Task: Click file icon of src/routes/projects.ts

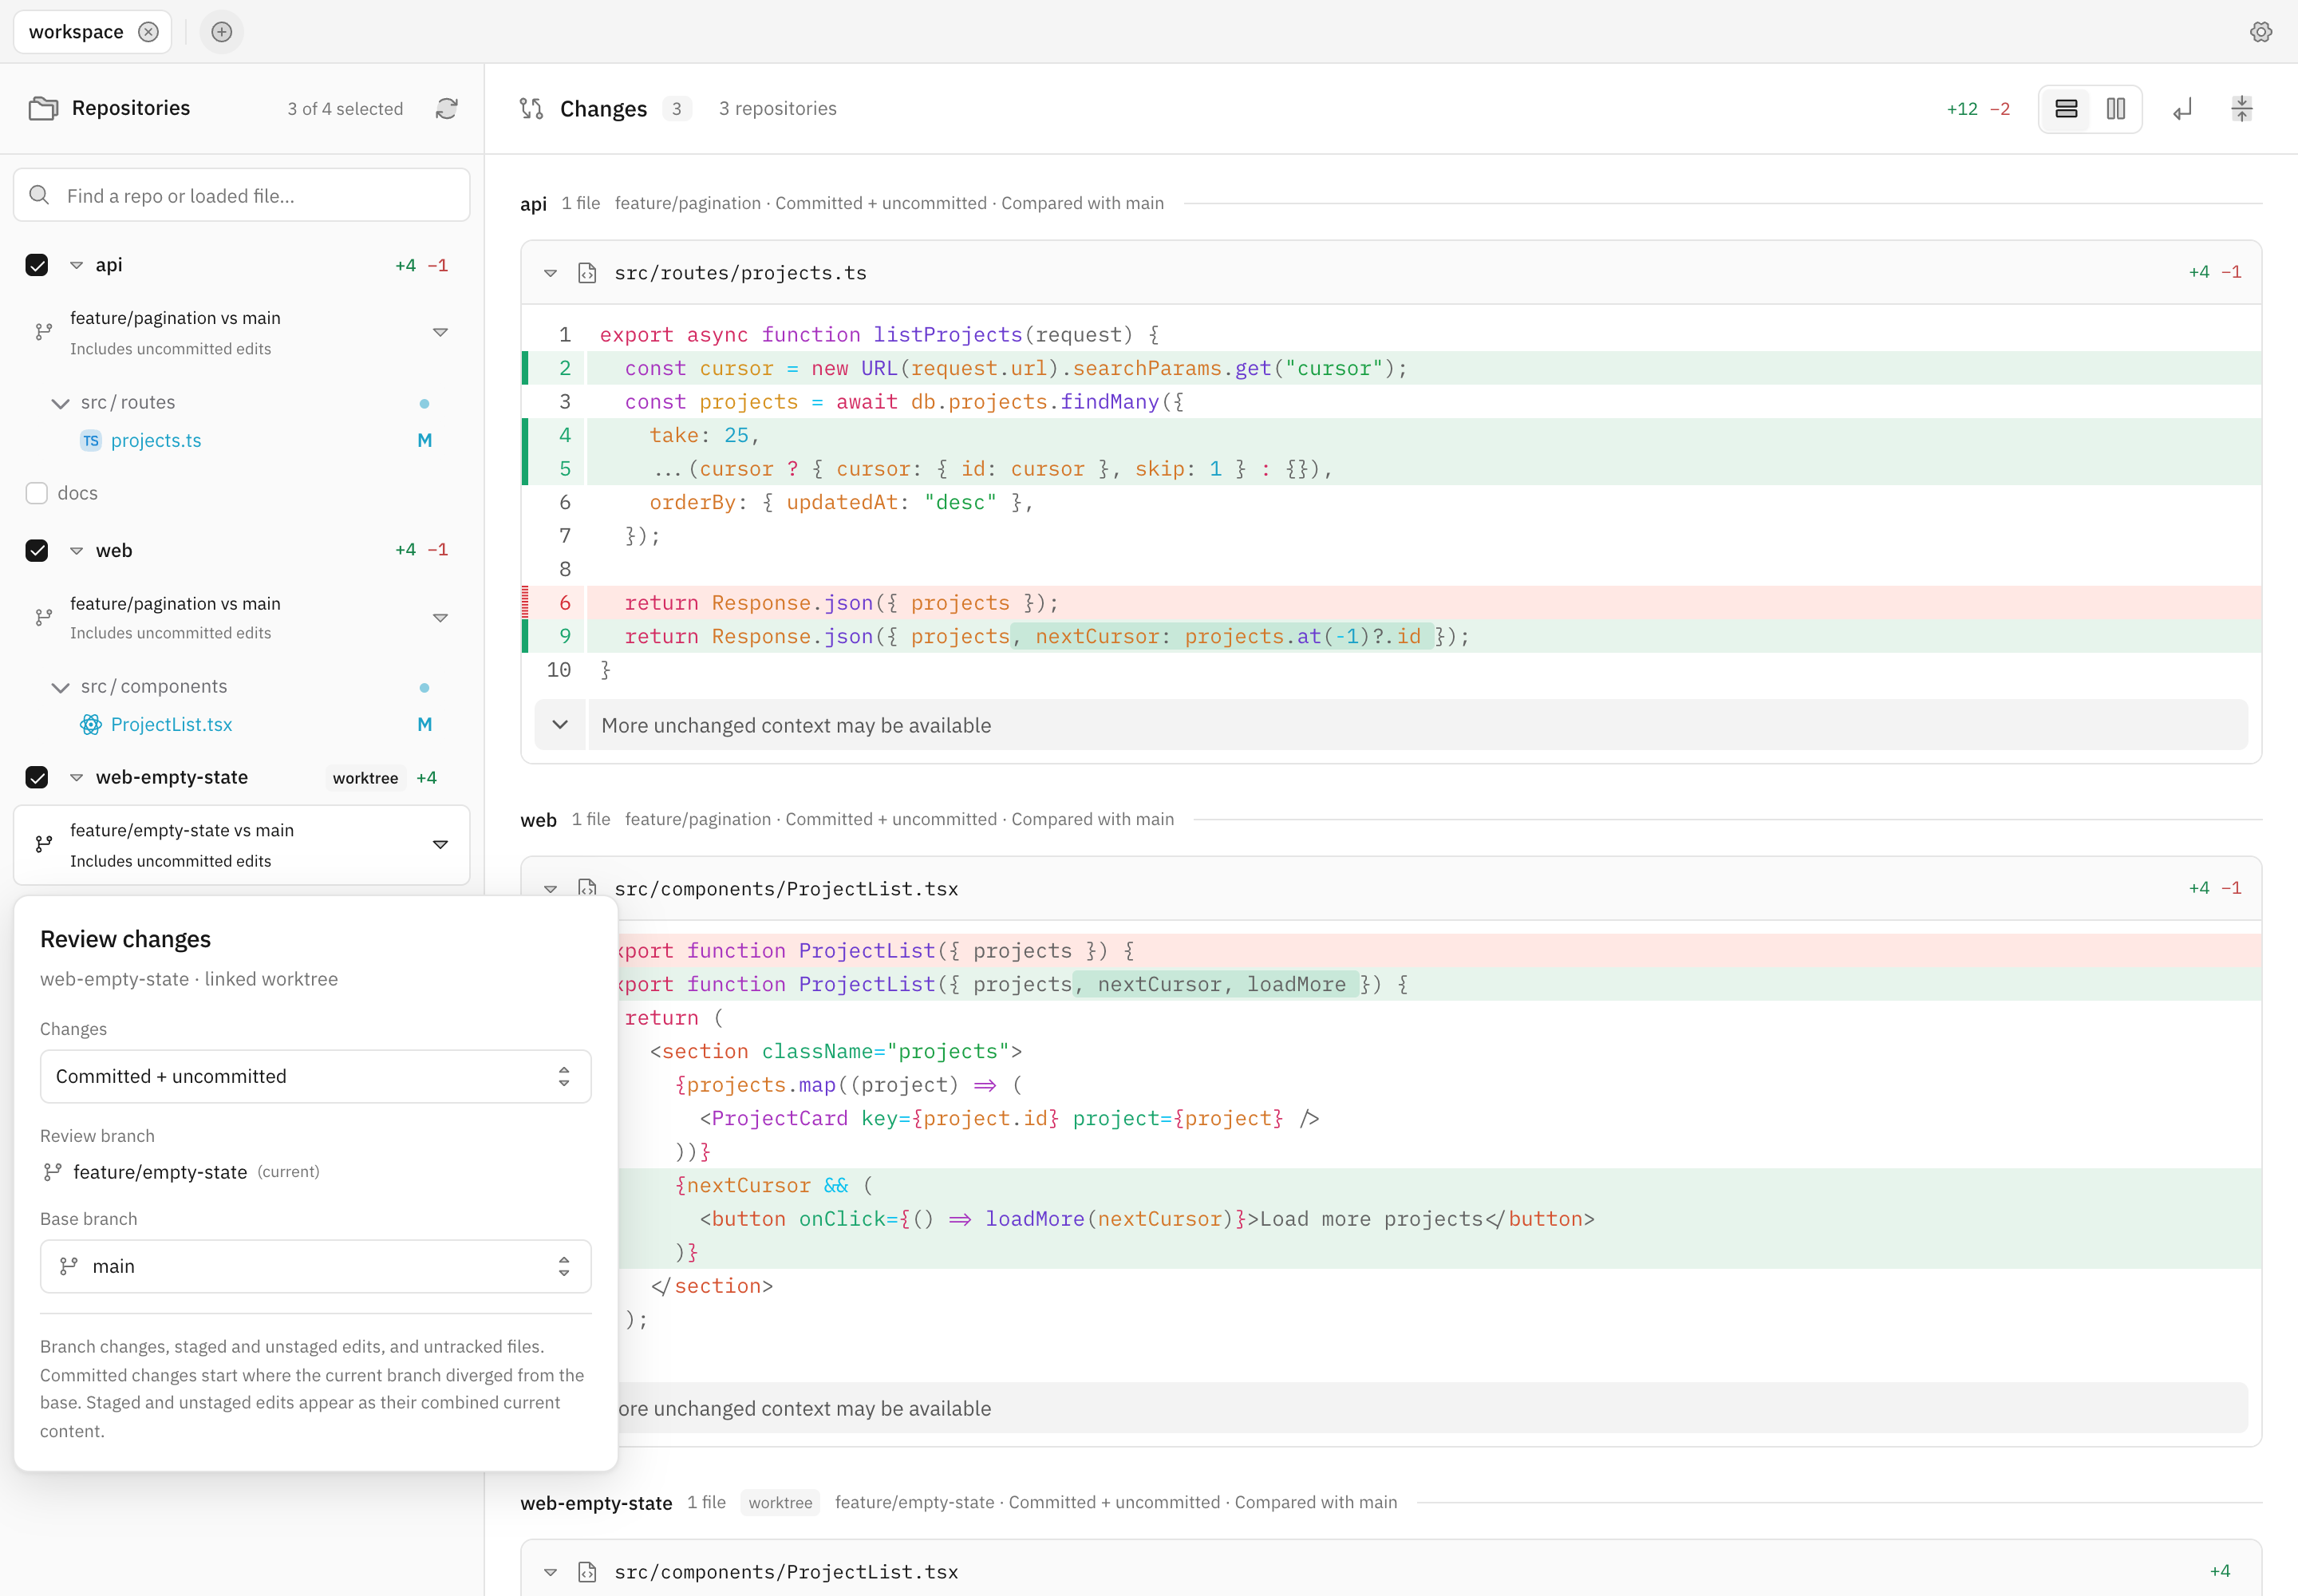Action: [588, 273]
